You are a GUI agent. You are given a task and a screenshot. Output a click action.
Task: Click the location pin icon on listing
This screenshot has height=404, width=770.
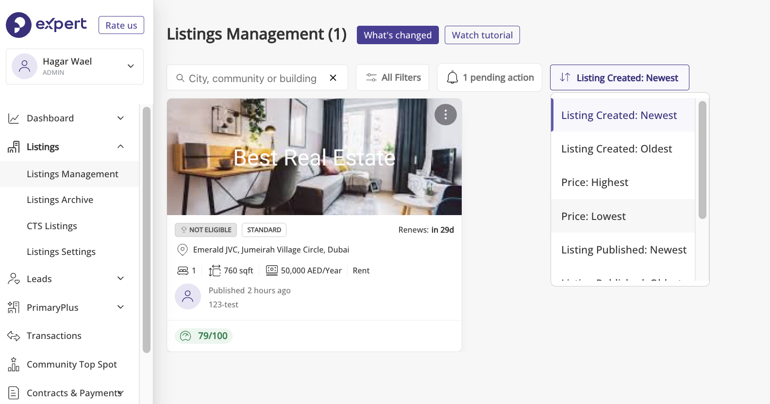183,250
